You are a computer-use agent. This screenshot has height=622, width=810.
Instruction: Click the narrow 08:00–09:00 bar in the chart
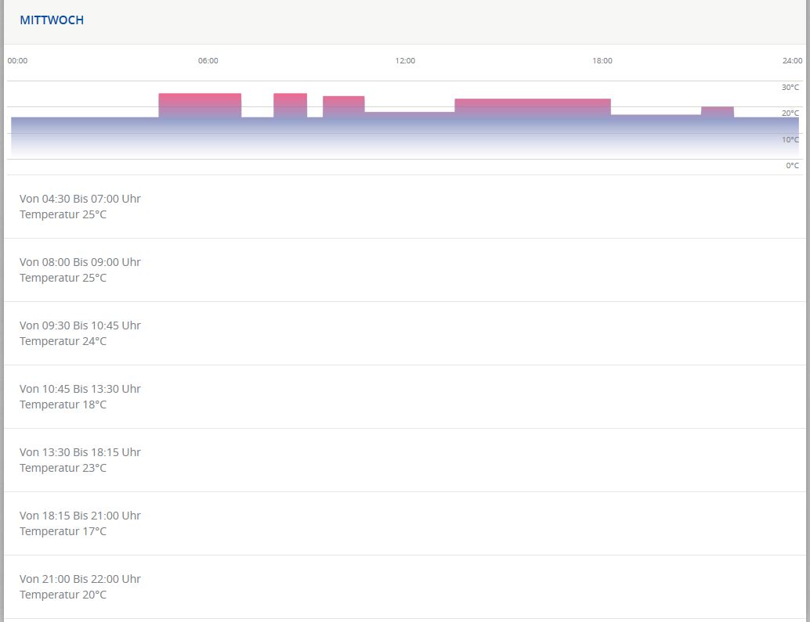click(290, 106)
